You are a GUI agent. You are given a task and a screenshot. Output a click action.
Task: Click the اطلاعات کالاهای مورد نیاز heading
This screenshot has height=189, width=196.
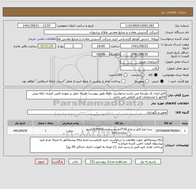point(170,103)
